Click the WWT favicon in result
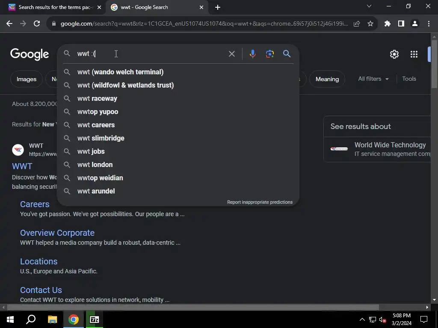Screen dimensions: 438x328 tap(18, 150)
